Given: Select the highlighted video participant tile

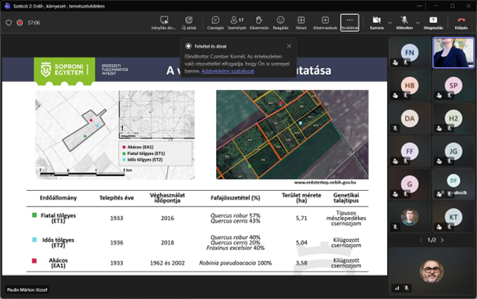Looking at the screenshot, I should coord(453,52).
